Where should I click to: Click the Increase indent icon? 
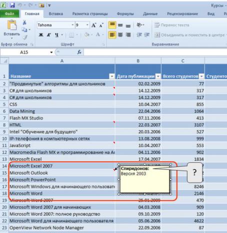147,35
